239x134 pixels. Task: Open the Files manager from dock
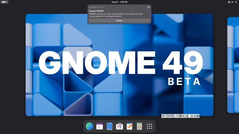[110, 126]
